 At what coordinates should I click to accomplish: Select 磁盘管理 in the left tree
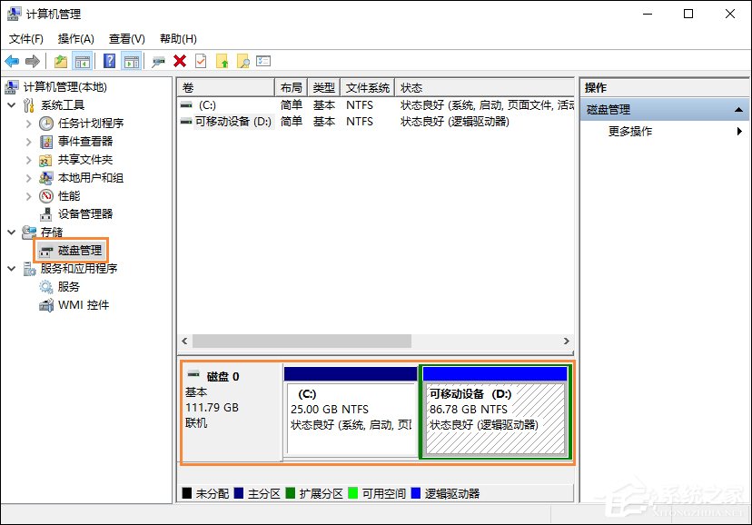(77, 250)
